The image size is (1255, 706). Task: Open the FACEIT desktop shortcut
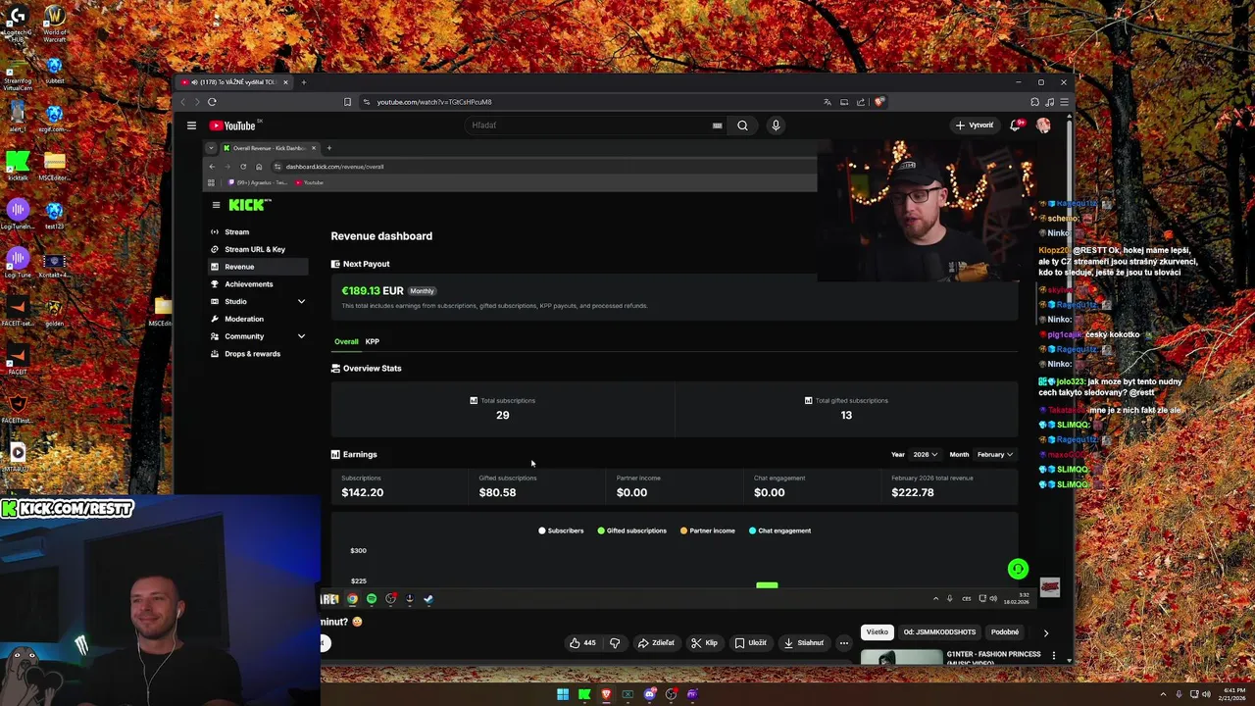click(x=18, y=358)
